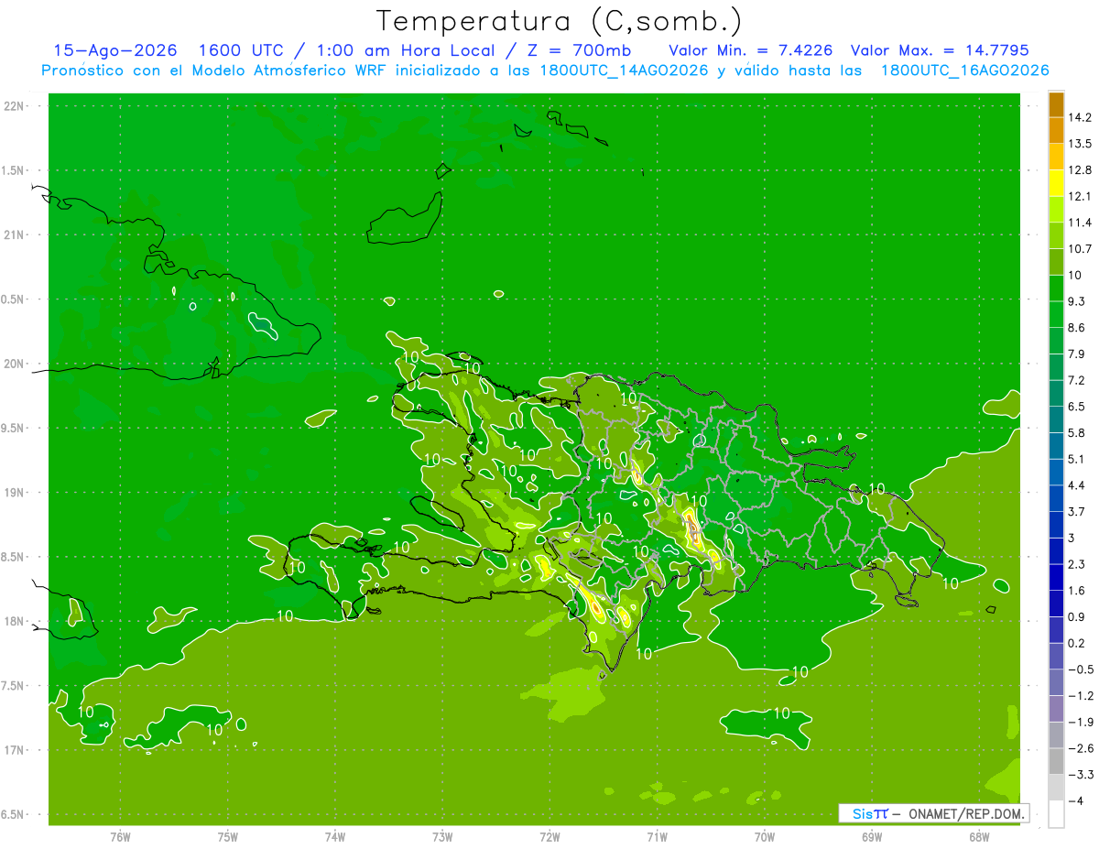Image resolution: width=1099 pixels, height=849 pixels.
Task: Click the "68W" longitude axis label
Action: pos(979,837)
